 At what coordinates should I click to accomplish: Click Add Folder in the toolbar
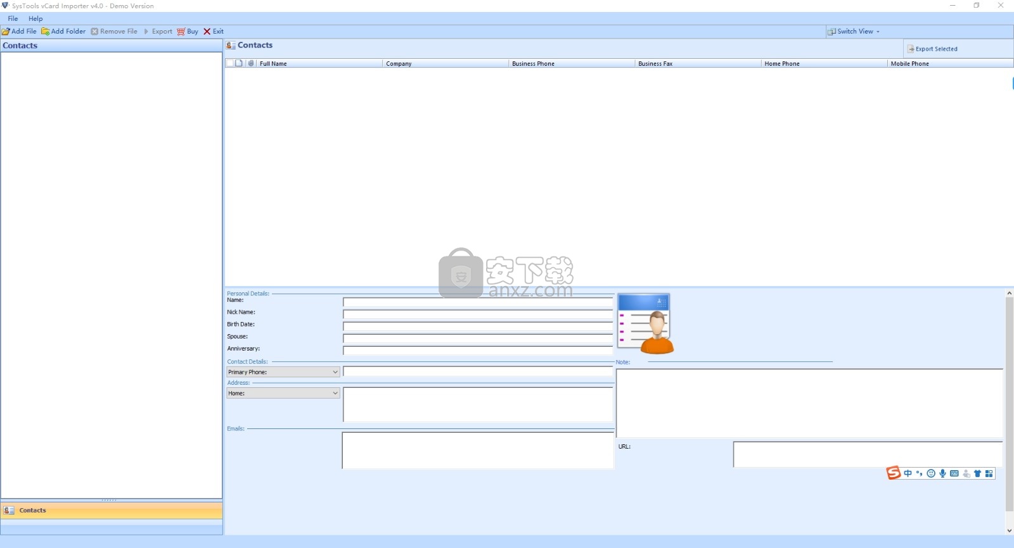63,31
